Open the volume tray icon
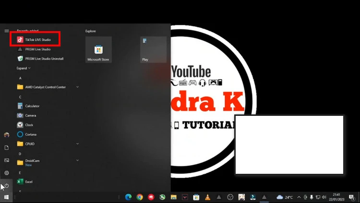Image resolution: width=360 pixels, height=203 pixels. (x=324, y=197)
